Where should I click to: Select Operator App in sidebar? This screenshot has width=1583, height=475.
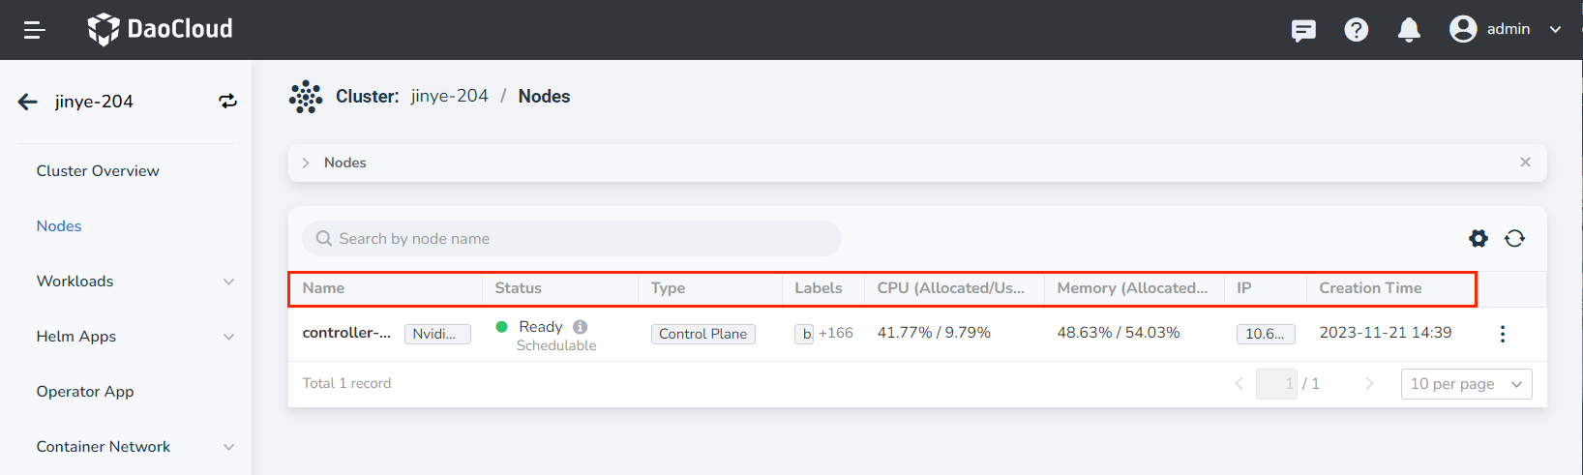[85, 392]
